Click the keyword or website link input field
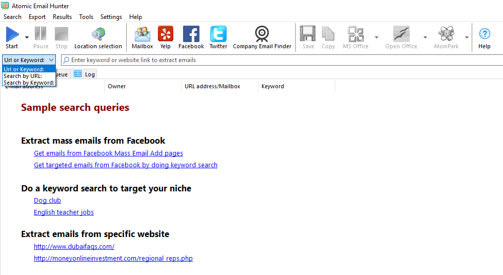503x275 pixels. point(283,60)
